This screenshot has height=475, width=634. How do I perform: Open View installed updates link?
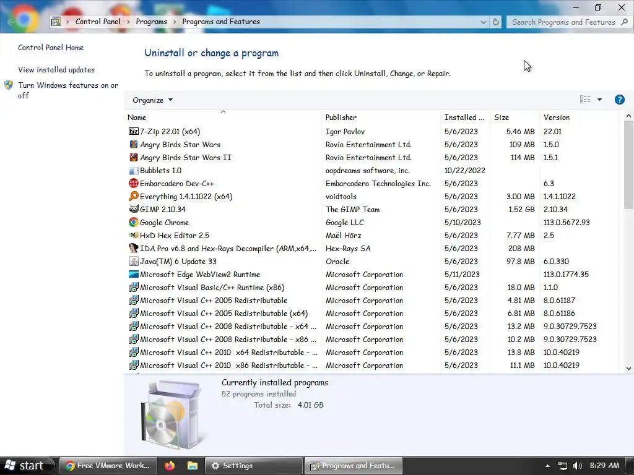(x=56, y=69)
